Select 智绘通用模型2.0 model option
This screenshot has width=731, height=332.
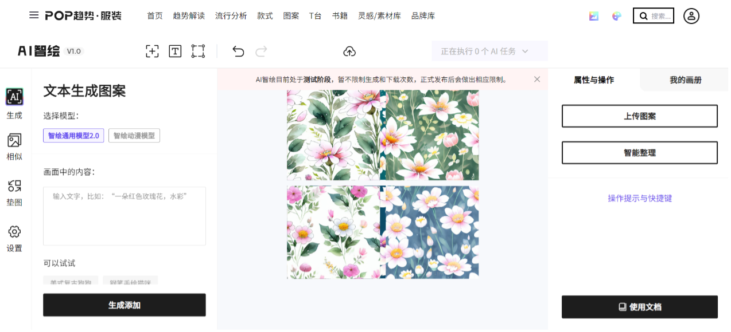point(73,136)
